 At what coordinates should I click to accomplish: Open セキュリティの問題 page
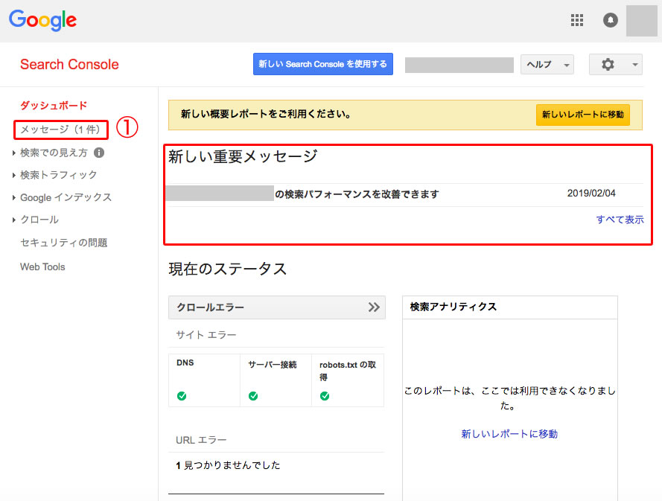point(63,243)
